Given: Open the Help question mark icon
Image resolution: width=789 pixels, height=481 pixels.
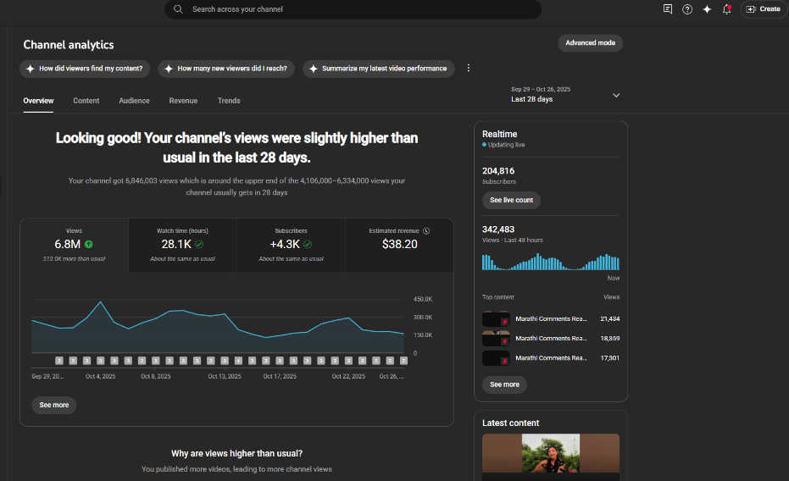Looking at the screenshot, I should coord(687,9).
